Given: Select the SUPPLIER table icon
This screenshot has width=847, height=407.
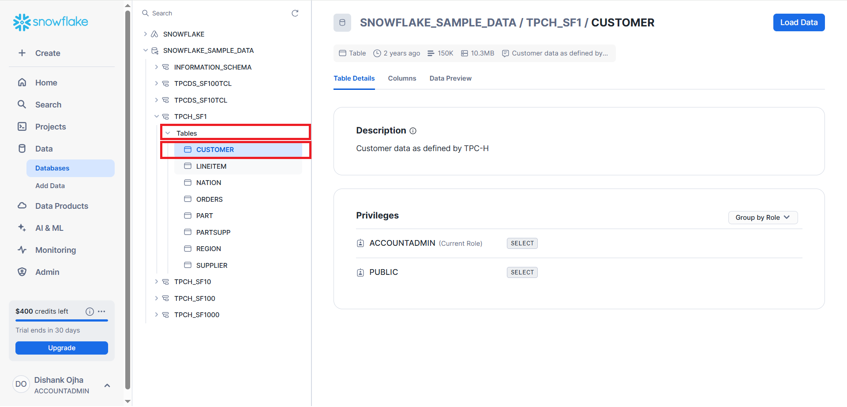Looking at the screenshot, I should pos(187,265).
